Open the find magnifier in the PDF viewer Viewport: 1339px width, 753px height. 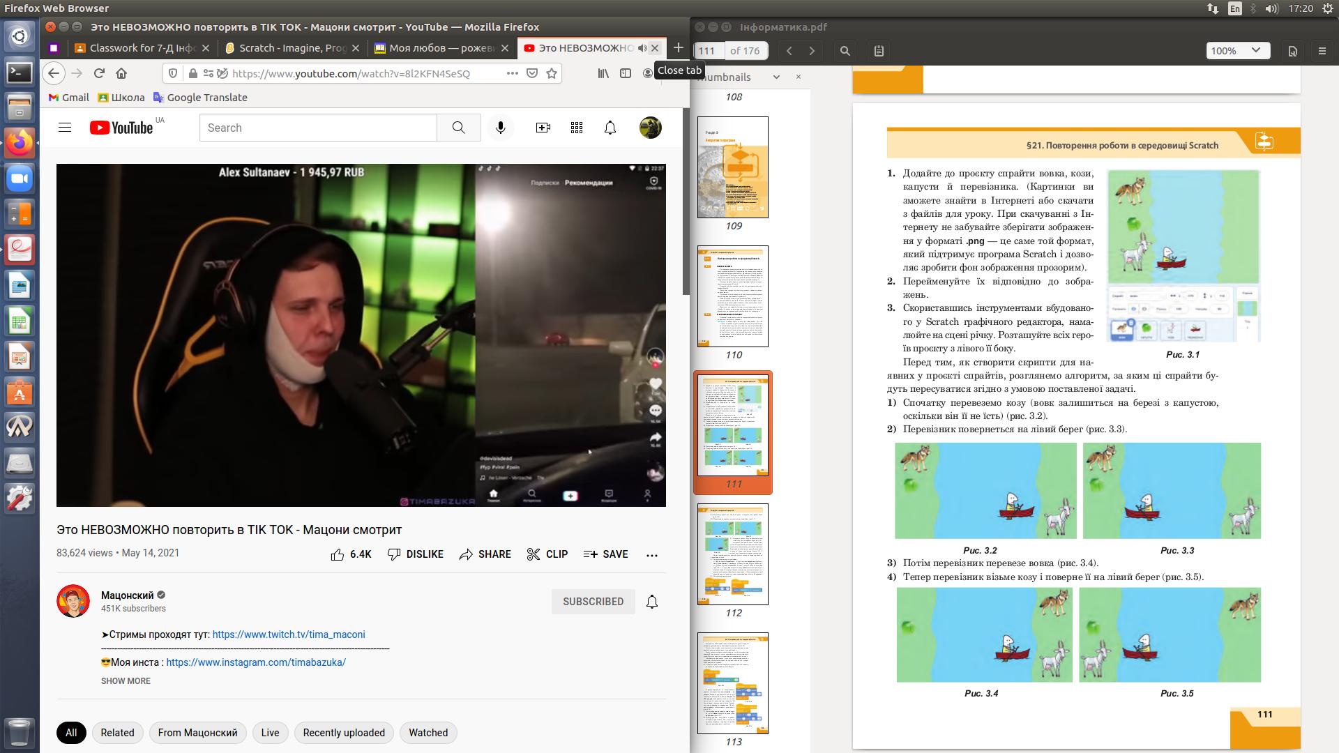845,51
